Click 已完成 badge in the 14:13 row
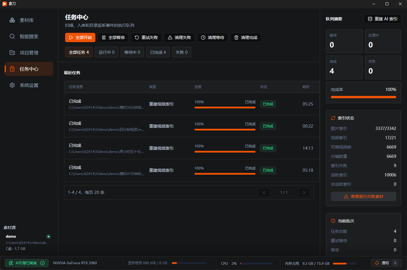 coord(268,148)
